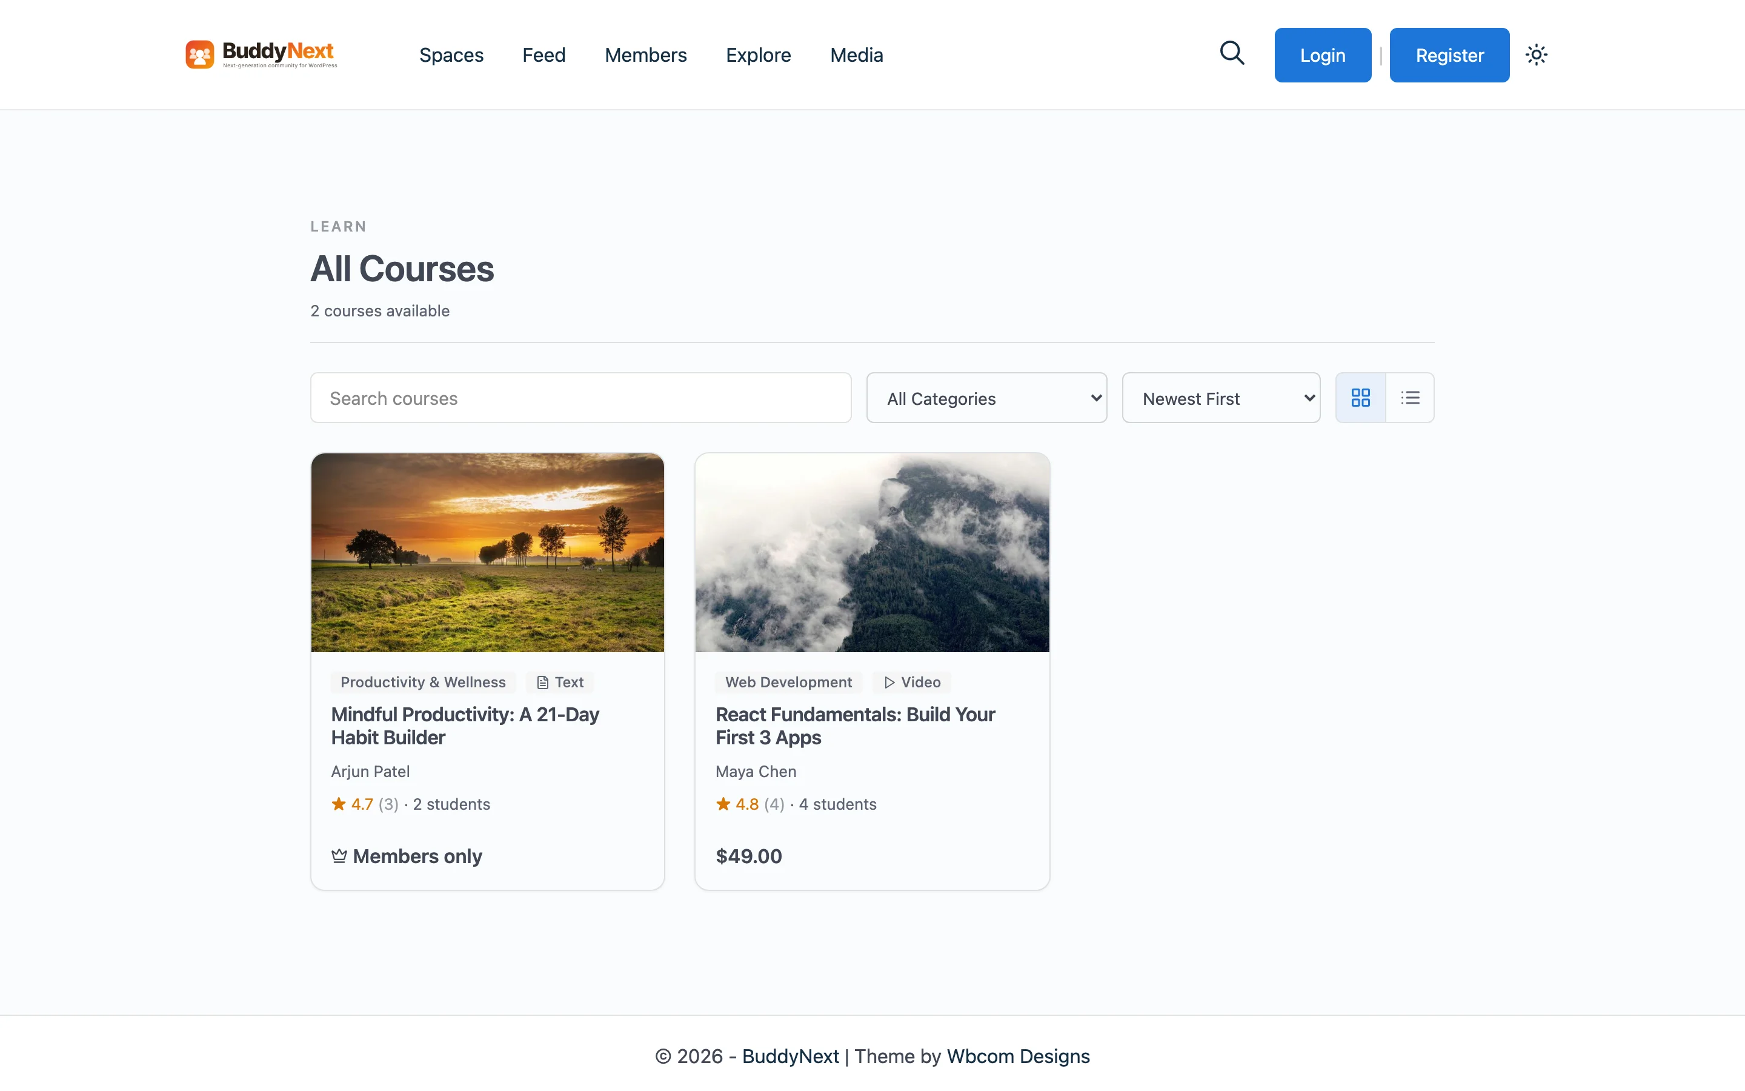1745x1091 pixels.
Task: Open the search magnifier icon
Action: point(1232,53)
